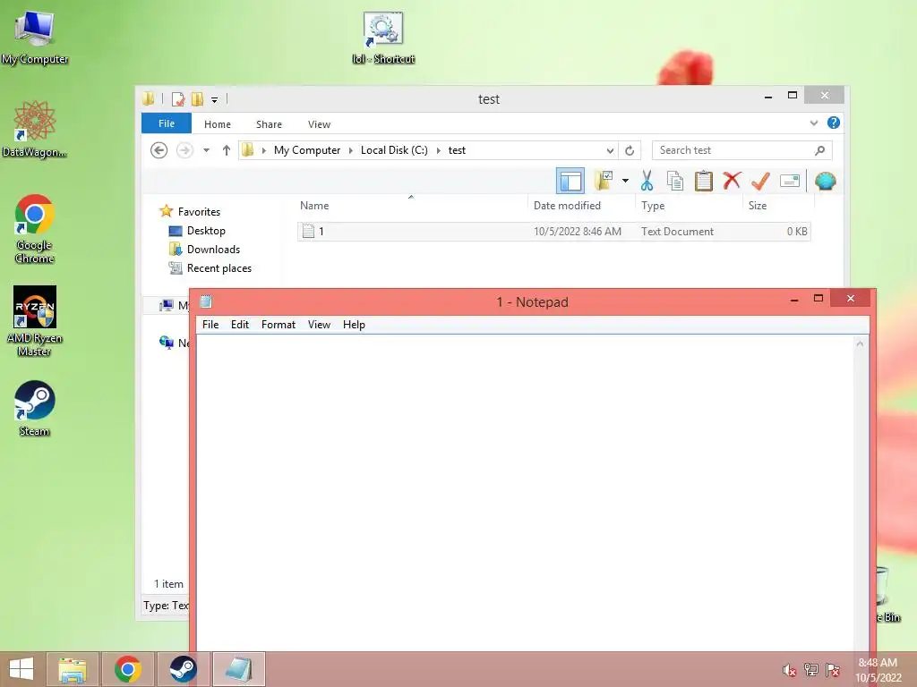Open Steam from the taskbar

point(183,669)
